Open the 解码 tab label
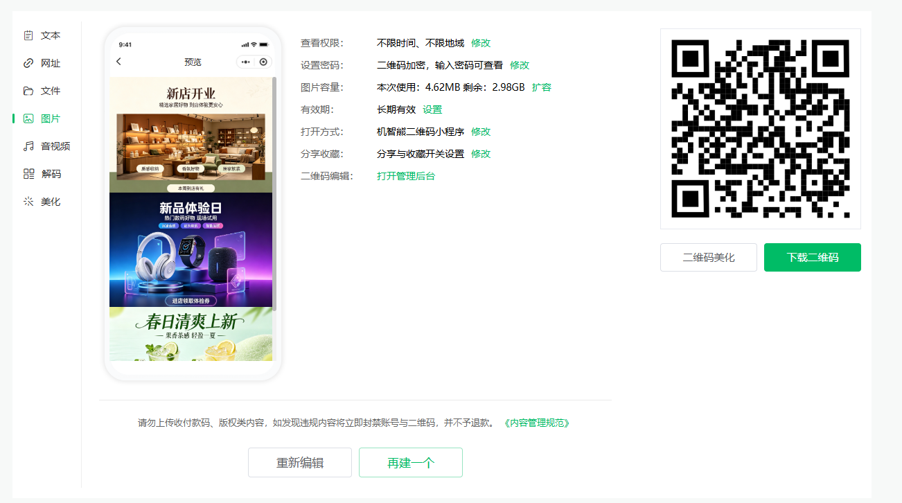 click(x=51, y=174)
